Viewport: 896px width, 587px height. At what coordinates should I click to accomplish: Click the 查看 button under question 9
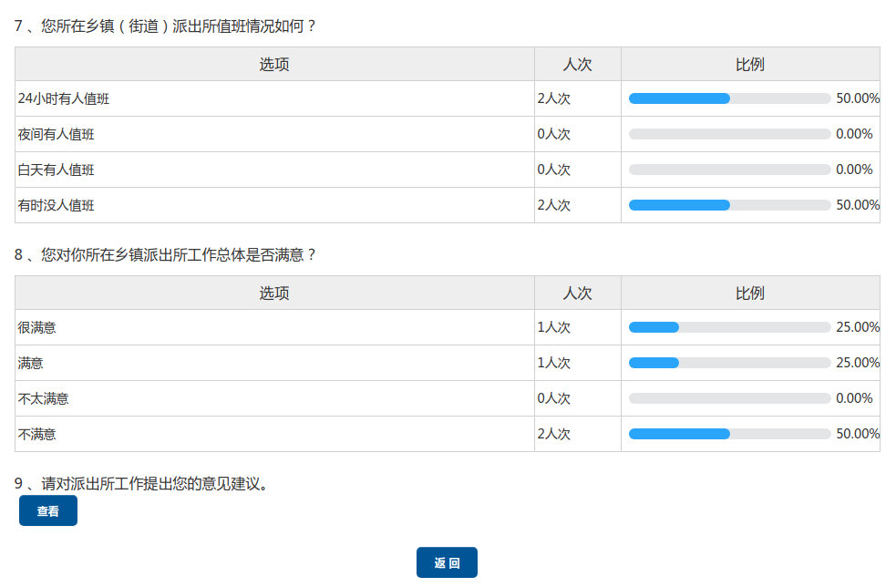[x=48, y=511]
